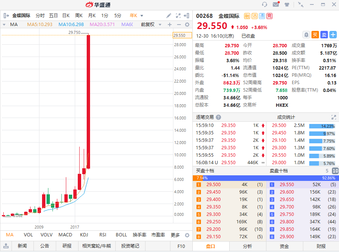Switch chart to 5分 view
The height and width of the screenshot is (252, 339).
[118, 16]
